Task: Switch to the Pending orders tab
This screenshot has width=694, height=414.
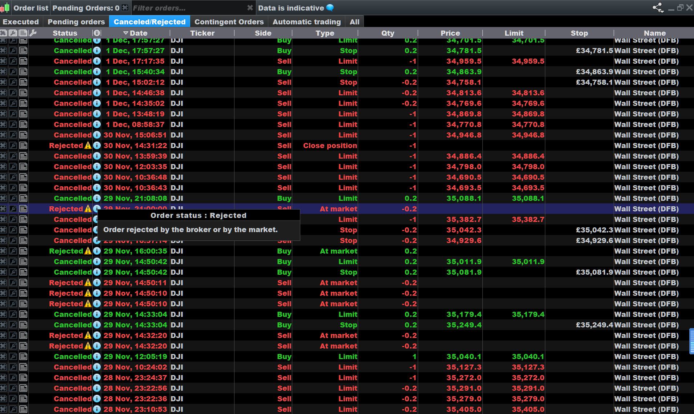Action: [76, 22]
